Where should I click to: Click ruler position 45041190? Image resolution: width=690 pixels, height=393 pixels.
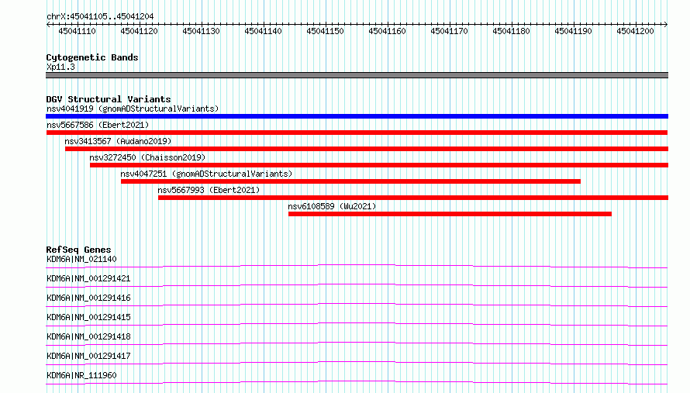click(x=574, y=31)
